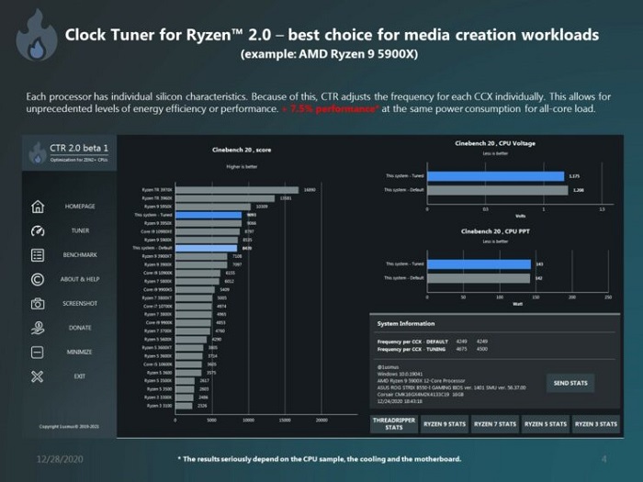Switch to RYZEN 9 STATS
Viewport: 643px width, 482px height.
pos(445,423)
